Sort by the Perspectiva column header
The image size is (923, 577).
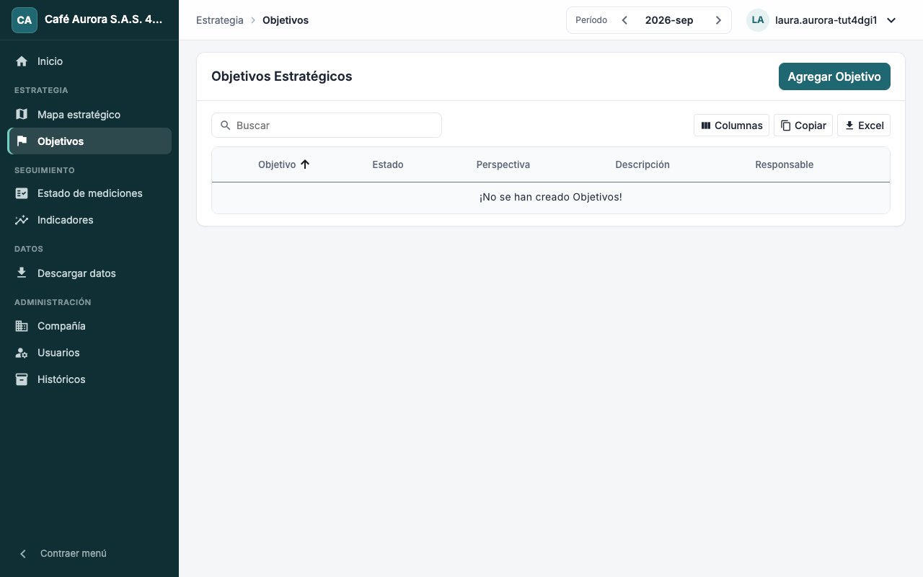click(503, 164)
